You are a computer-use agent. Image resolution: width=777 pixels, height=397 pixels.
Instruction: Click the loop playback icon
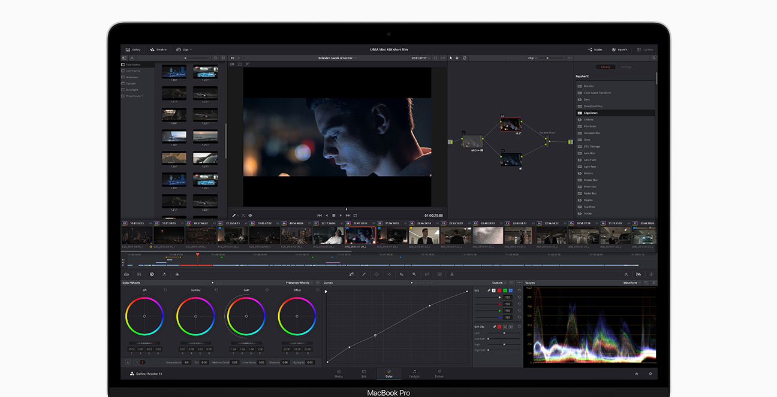coord(355,215)
